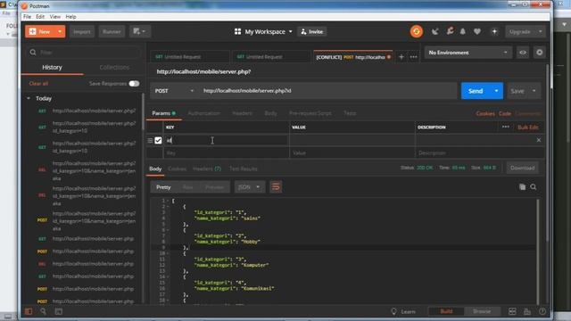
Task: Switch to two pane layout icon
Action: coord(512,311)
